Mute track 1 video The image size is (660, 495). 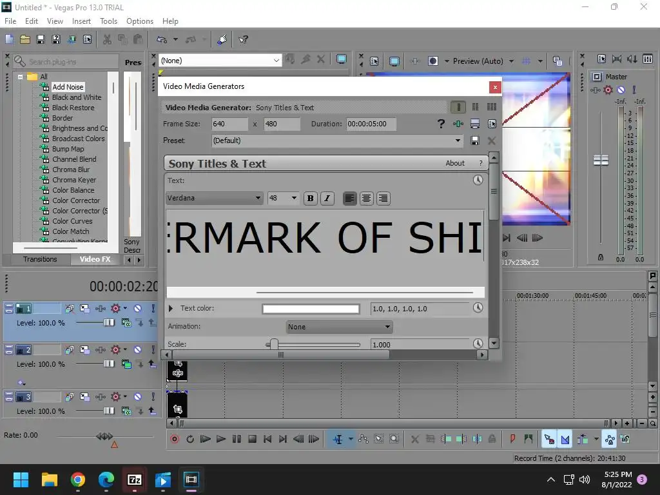point(137,309)
